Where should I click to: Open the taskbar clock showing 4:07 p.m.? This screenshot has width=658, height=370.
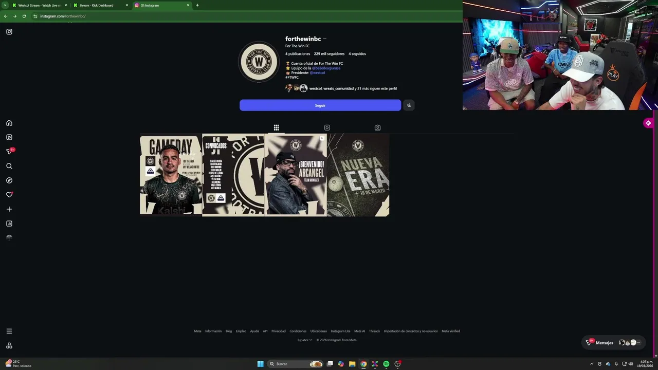(645, 364)
